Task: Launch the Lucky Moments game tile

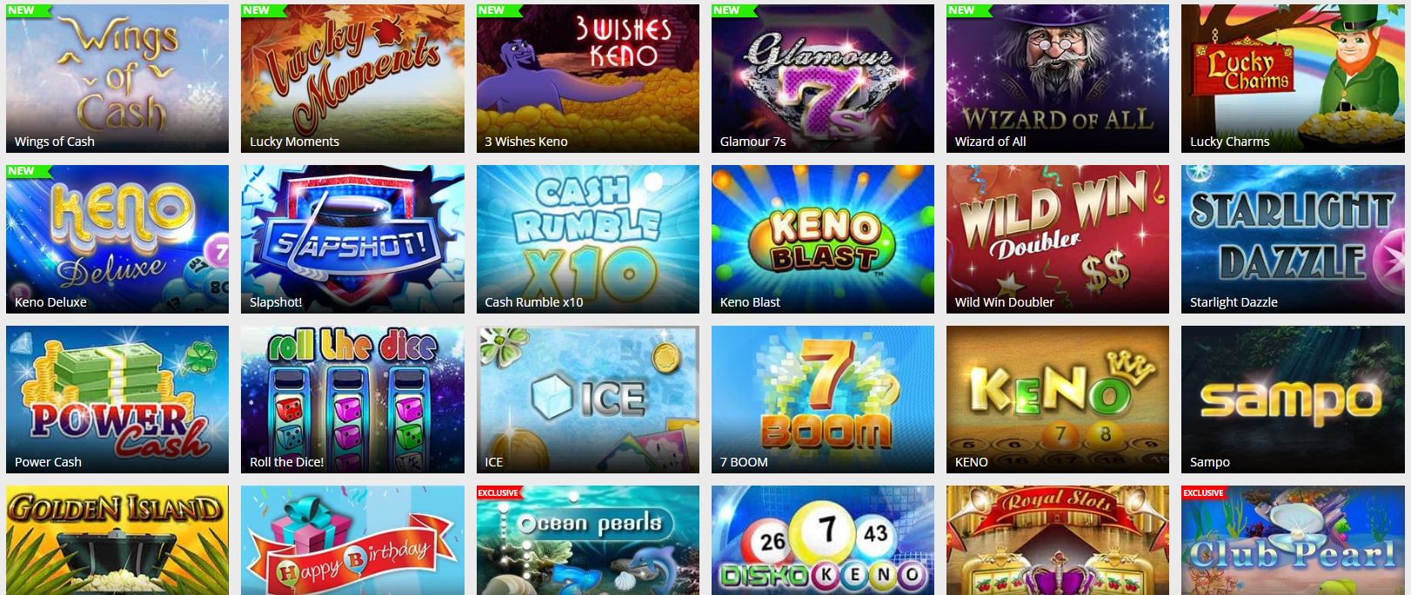Action: pos(352,79)
